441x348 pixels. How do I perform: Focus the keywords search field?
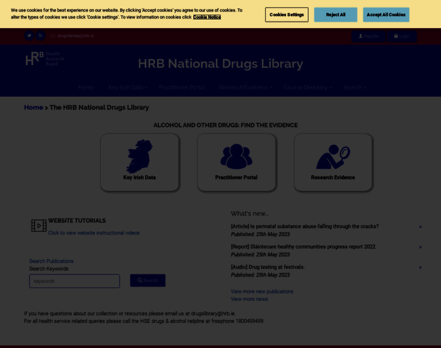point(74,281)
